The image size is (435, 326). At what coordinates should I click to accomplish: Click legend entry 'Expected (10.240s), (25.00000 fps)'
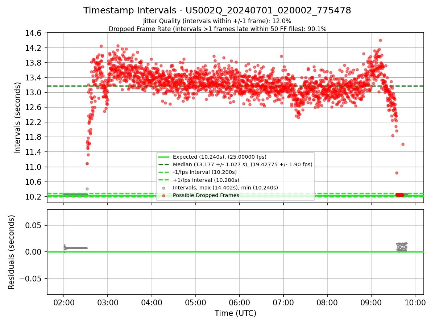coord(220,157)
